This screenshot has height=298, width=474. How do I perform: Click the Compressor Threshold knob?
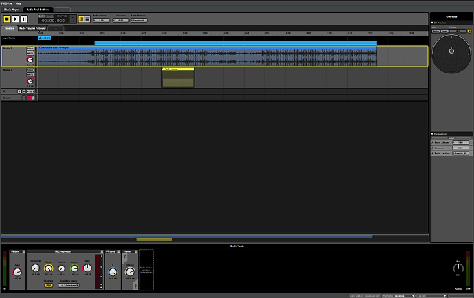pos(35,267)
